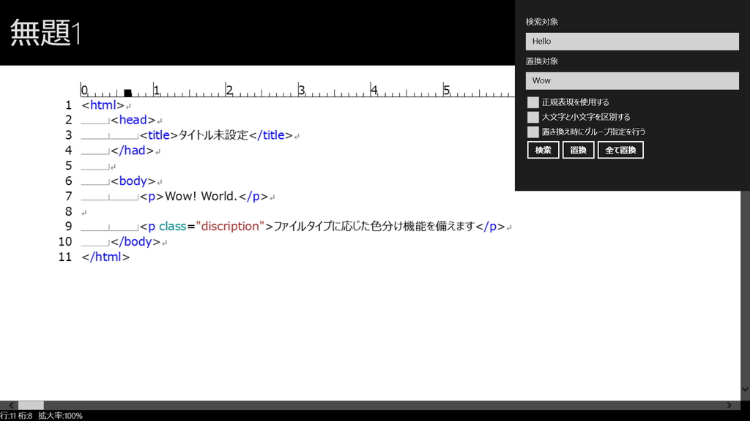Enable the 正規表現を使用する checkbox
Viewport: 750px width, 421px height.
click(x=533, y=102)
